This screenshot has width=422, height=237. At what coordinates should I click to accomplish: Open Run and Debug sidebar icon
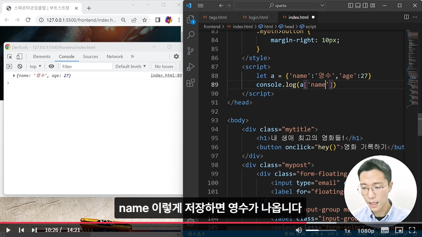[x=190, y=67]
